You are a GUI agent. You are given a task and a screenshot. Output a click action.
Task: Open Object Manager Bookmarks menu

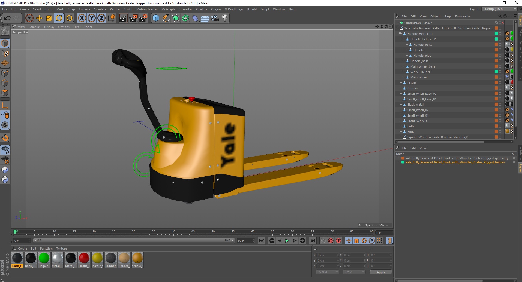point(463,16)
